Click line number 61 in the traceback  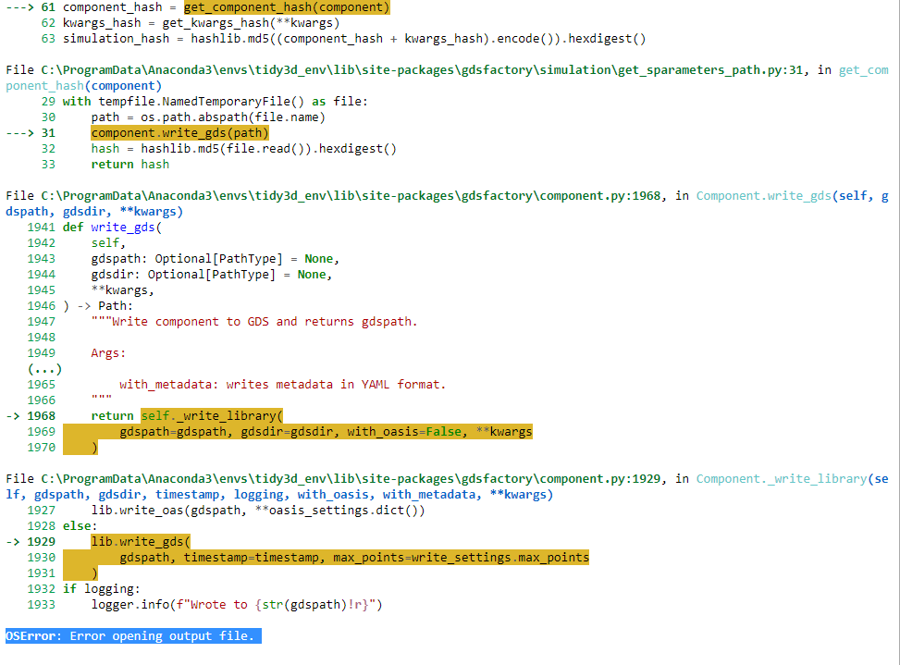45,7
